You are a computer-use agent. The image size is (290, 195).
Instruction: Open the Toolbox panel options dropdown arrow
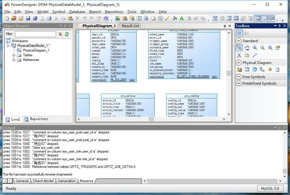275,26
